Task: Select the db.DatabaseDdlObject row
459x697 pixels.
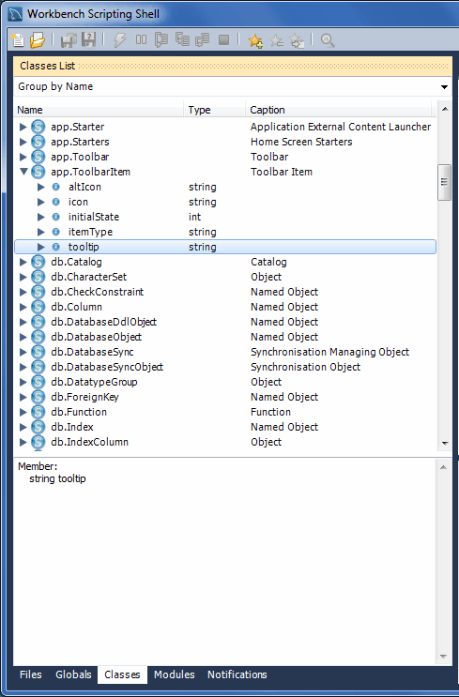Action: pos(225,322)
